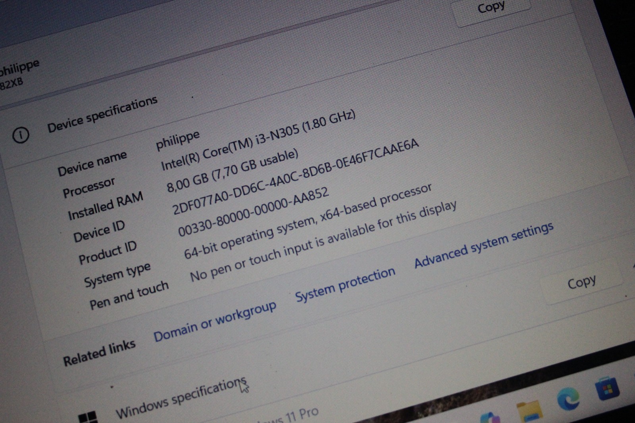
Task: Click the info icon beside Device specifications
Action: pyautogui.click(x=21, y=135)
